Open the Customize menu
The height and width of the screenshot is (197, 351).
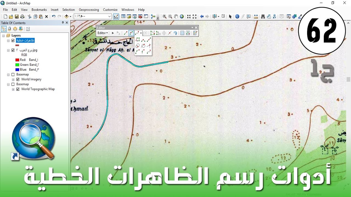[110, 10]
